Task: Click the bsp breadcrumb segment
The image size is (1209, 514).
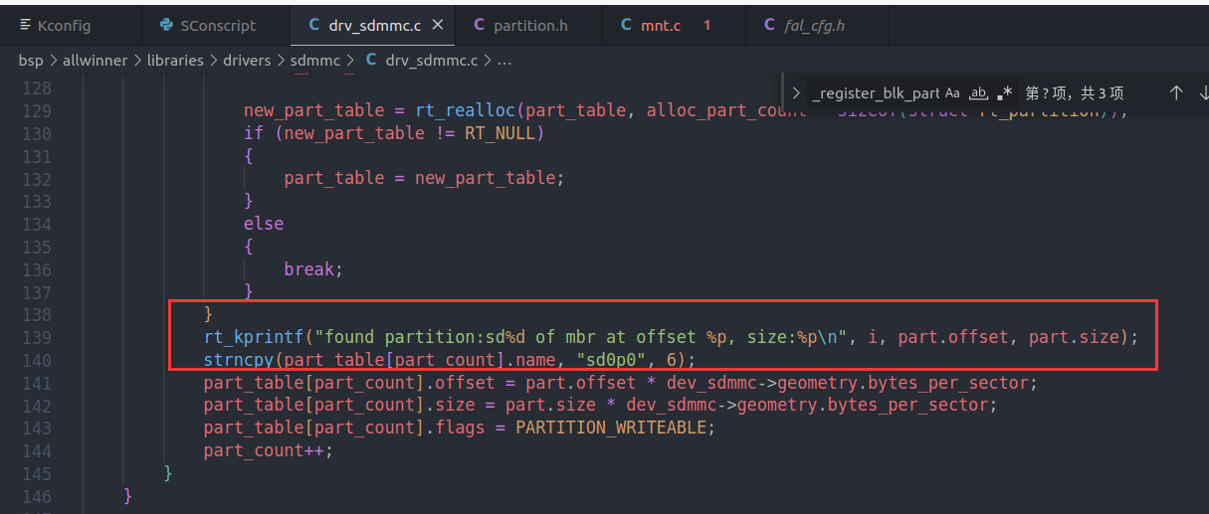Action: click(30, 61)
